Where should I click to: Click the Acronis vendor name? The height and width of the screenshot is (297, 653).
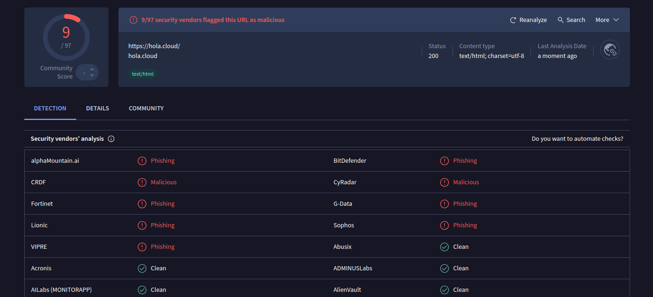(41, 268)
